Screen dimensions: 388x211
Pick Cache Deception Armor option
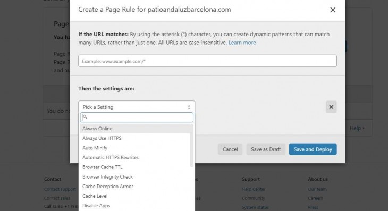(135, 187)
